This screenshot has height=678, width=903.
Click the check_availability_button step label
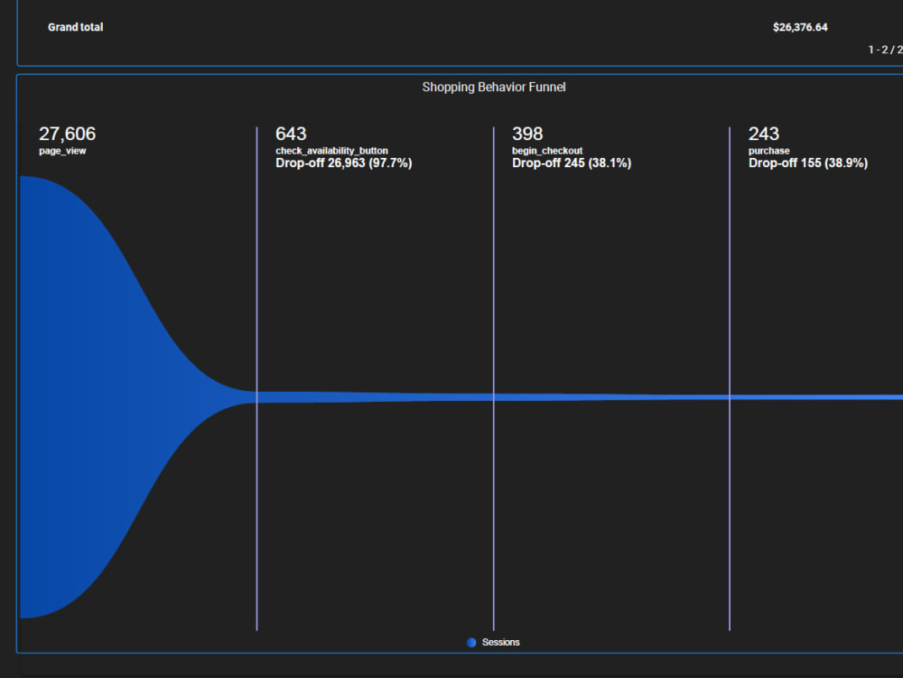point(331,151)
